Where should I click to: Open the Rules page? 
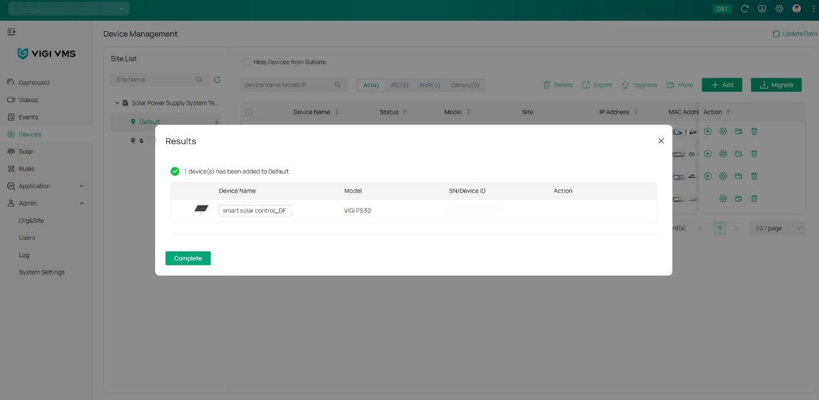(x=26, y=169)
